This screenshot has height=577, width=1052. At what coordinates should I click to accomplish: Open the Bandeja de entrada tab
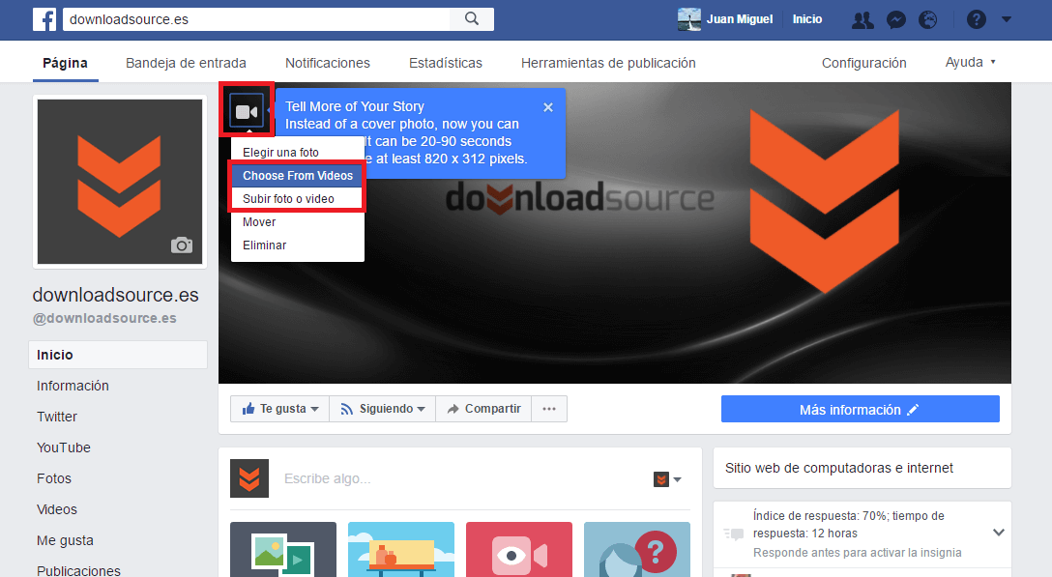(186, 63)
